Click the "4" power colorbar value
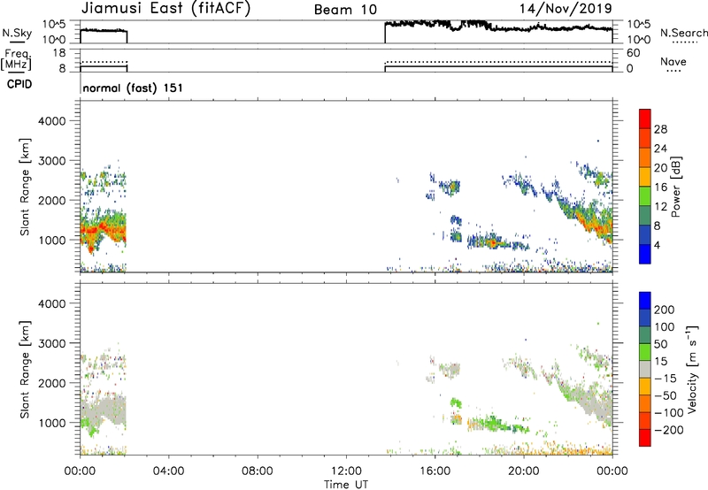This screenshot has width=708, height=490. (658, 245)
